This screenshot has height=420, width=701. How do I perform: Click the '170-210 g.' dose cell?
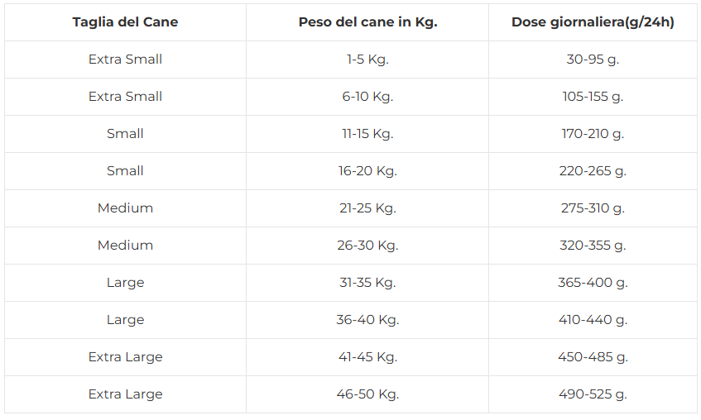(593, 134)
